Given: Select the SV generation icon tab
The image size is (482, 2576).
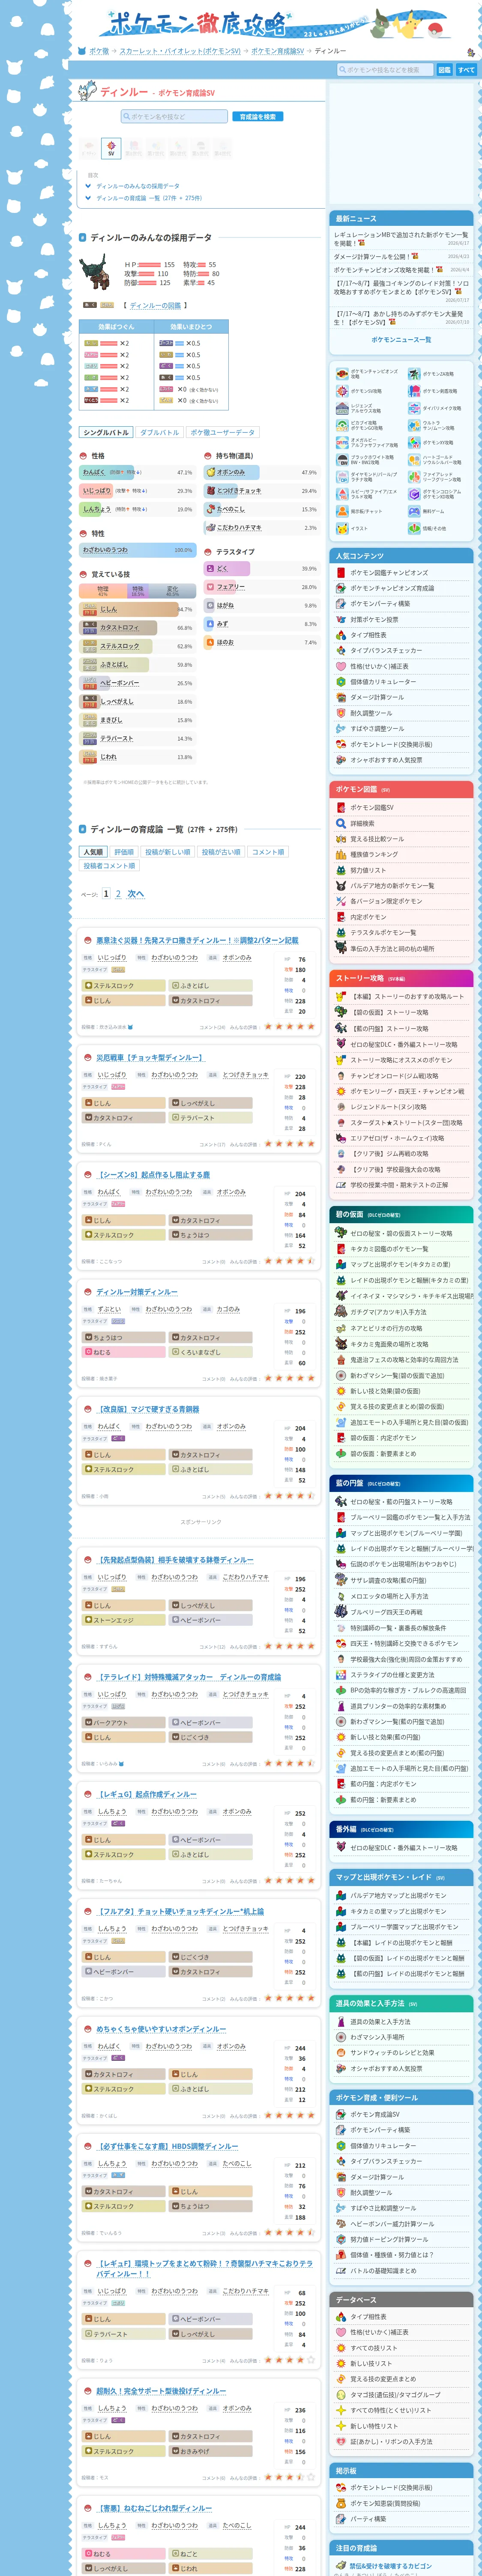Looking at the screenshot, I should click(x=111, y=149).
